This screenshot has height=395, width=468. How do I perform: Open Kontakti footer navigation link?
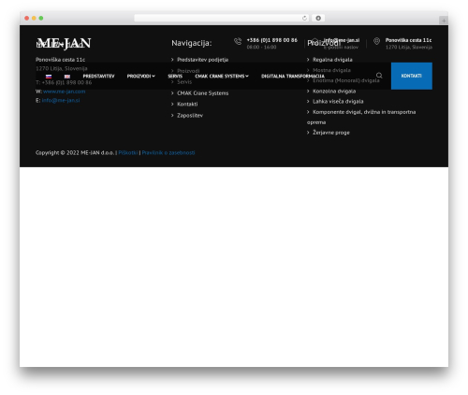click(187, 104)
